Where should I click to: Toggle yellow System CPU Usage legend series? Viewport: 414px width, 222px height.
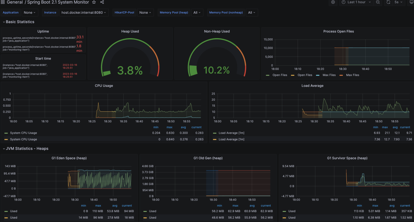pyautogui.click(x=23, y=139)
